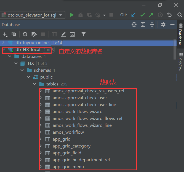Expand db_fuyou_online data source
Viewport: 184px width, 172px height.
tap(3, 42)
